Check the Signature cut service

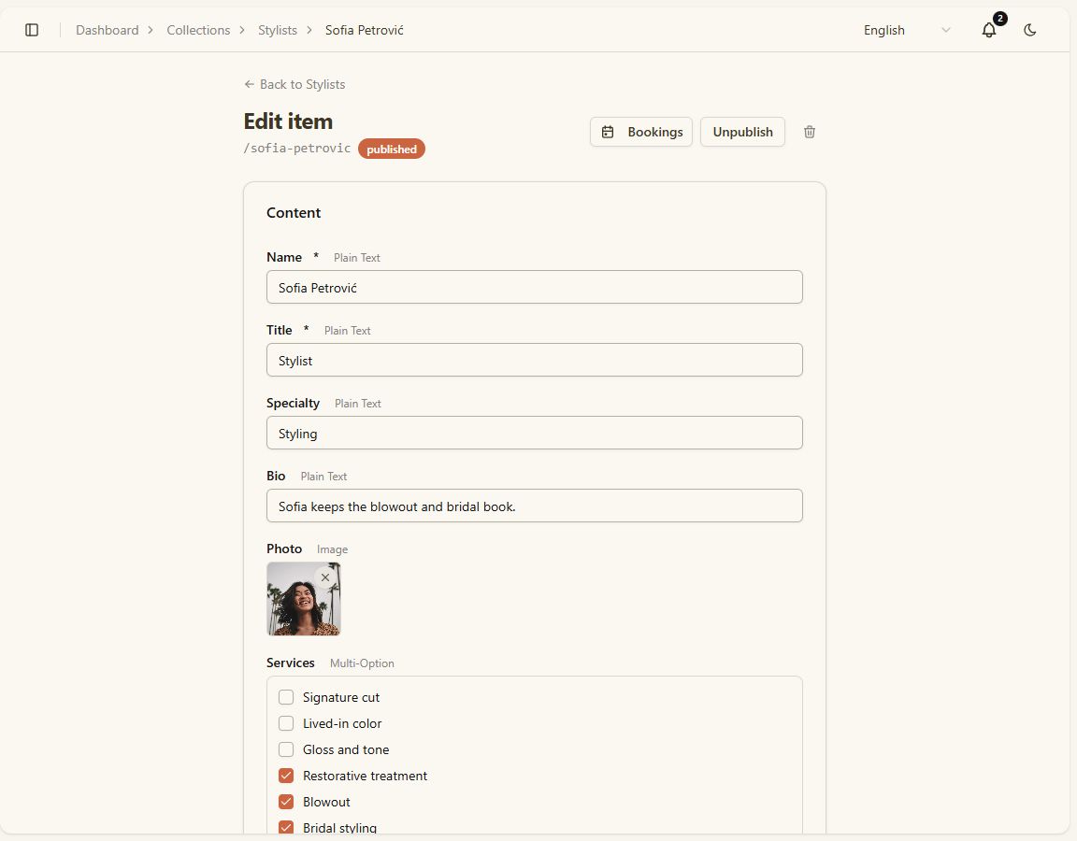(x=286, y=697)
